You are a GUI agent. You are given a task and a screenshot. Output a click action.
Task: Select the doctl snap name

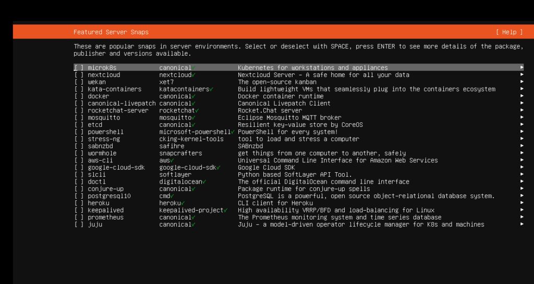96,182
